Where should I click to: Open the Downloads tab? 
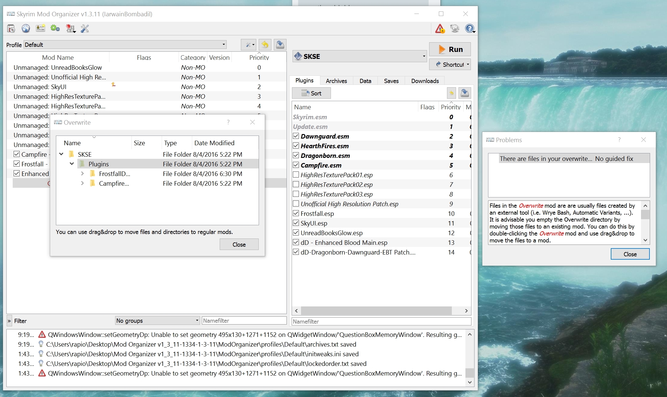point(425,81)
